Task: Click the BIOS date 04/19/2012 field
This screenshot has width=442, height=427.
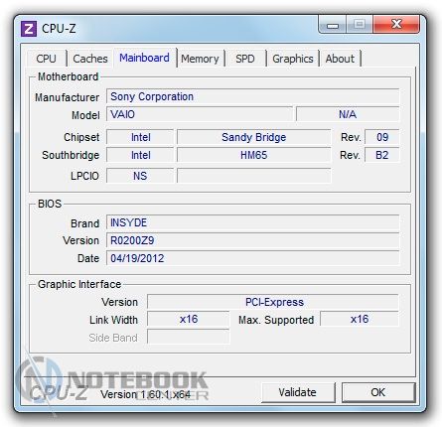Action: point(253,258)
